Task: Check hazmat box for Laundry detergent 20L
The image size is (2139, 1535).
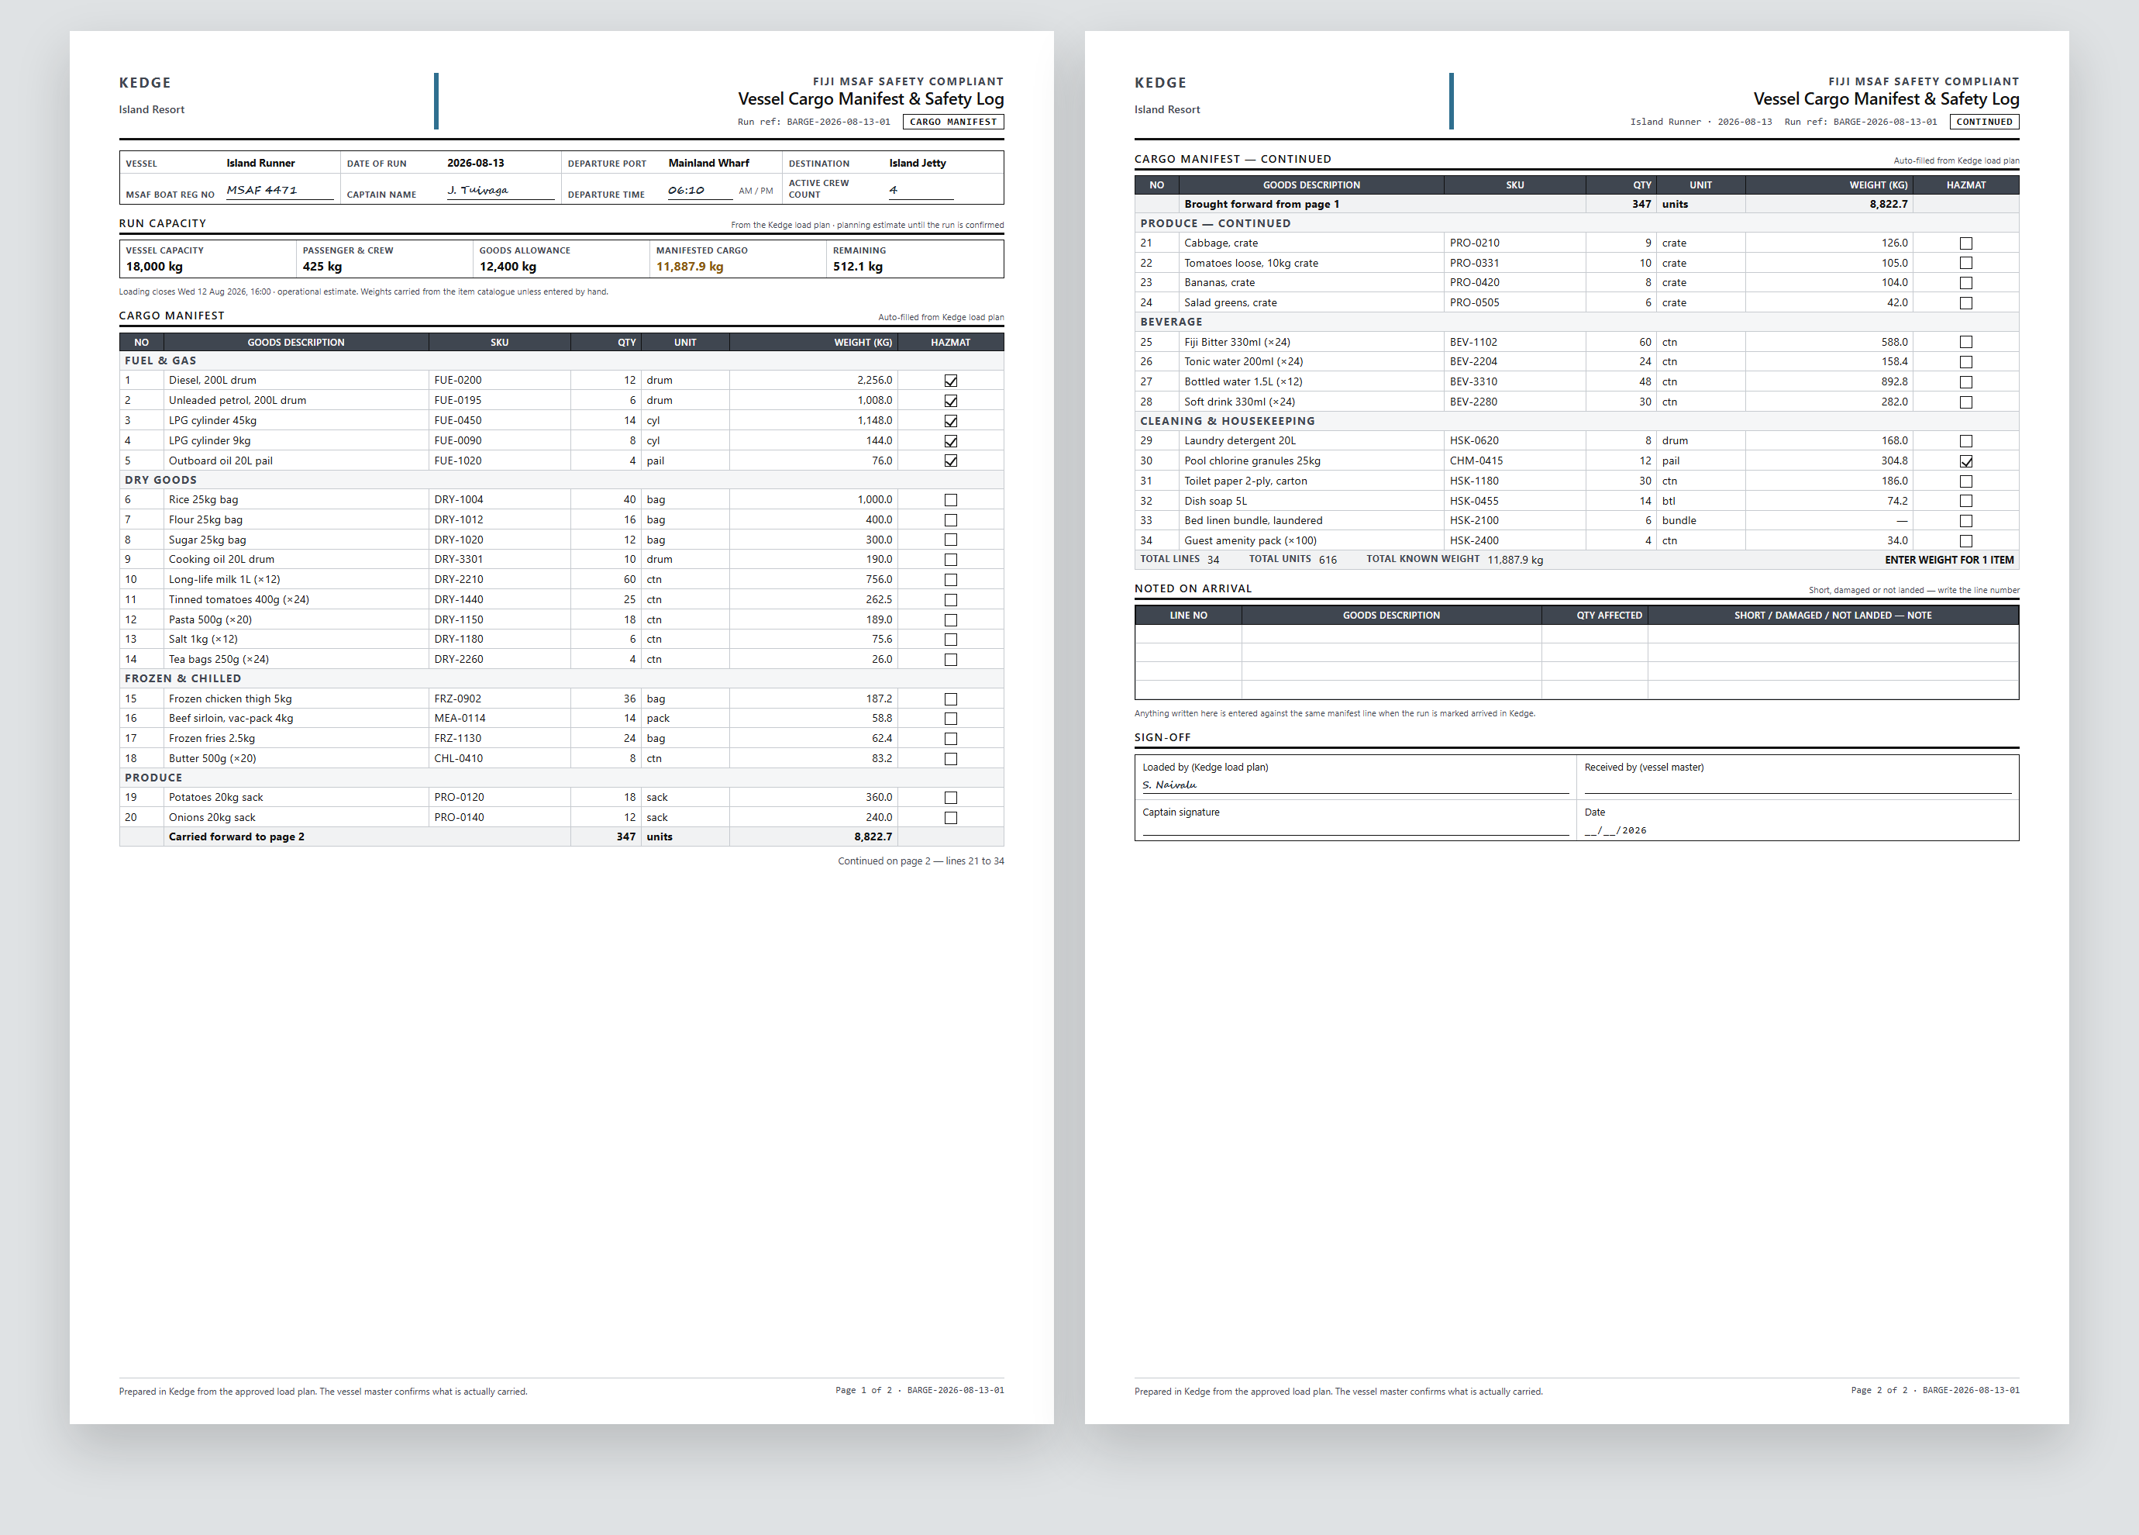Action: coord(1966,442)
